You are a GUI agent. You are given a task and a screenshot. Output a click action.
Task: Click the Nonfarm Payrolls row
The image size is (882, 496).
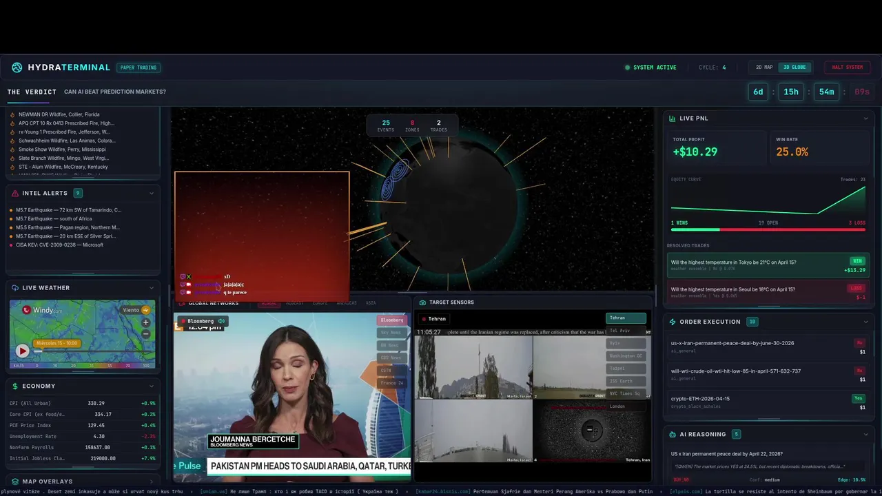click(83, 448)
